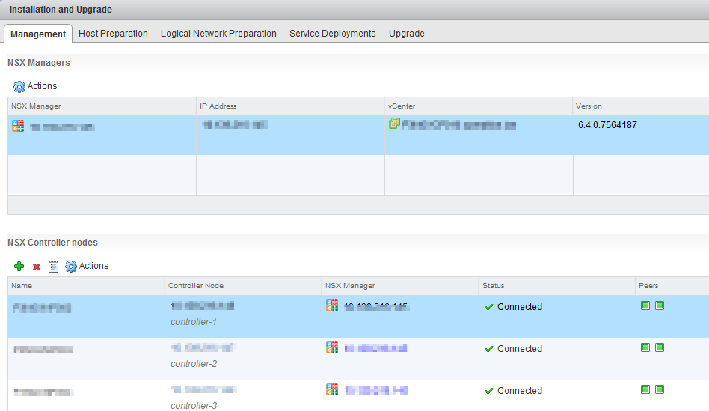Open the Logical Network Preparation tab

218,34
